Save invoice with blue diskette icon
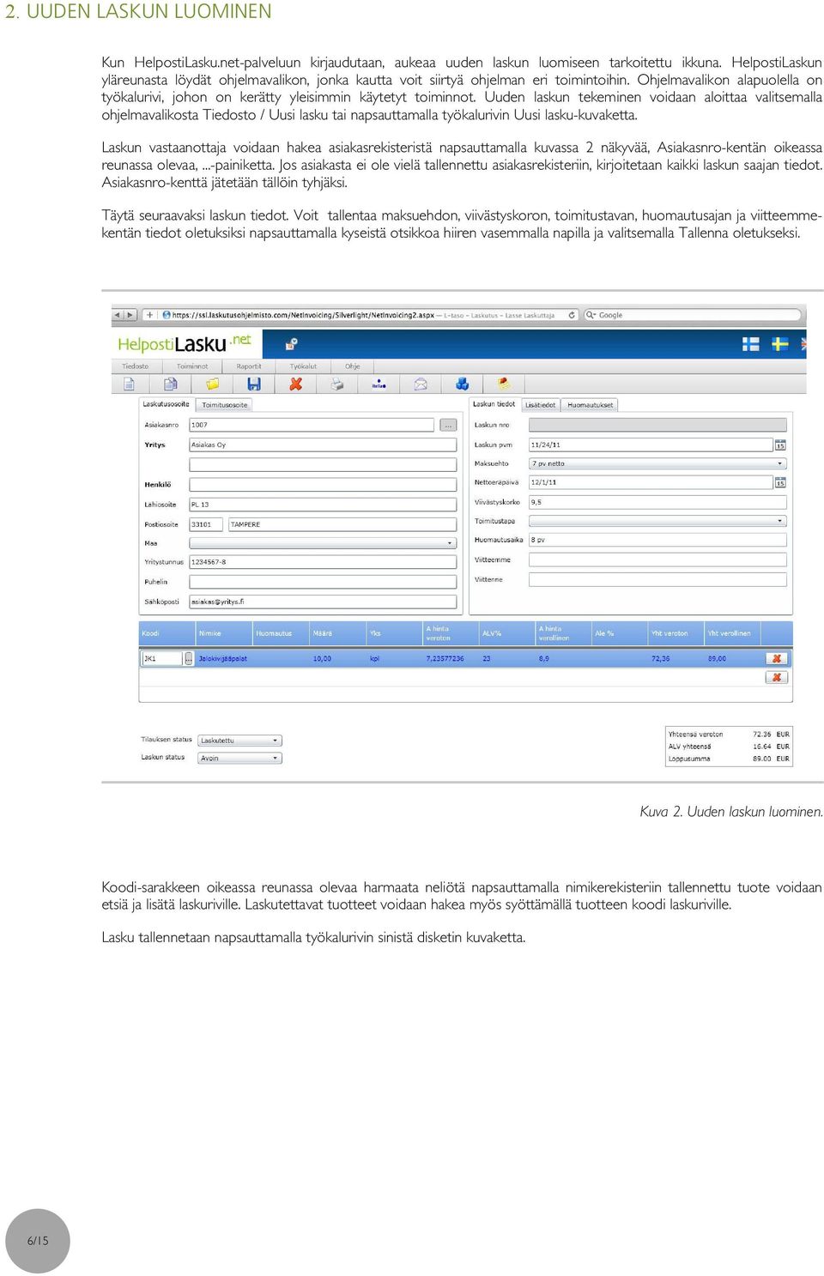The image size is (824, 1276). point(254,384)
